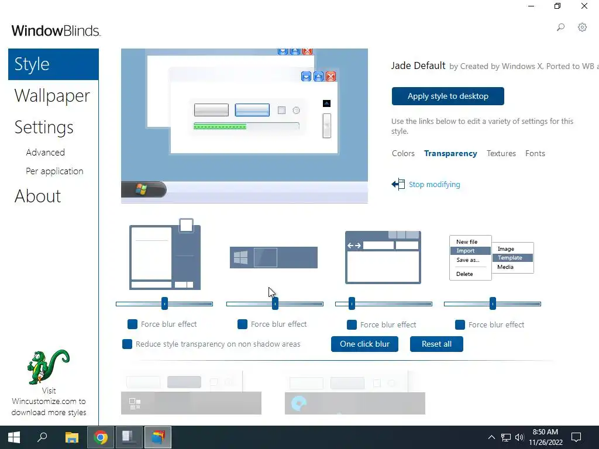
Task: Click the One click blur button
Action: click(x=364, y=344)
